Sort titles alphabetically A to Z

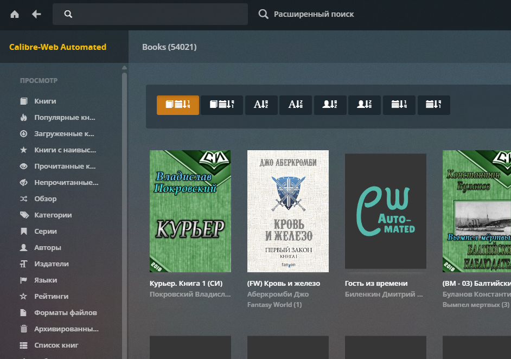point(261,105)
